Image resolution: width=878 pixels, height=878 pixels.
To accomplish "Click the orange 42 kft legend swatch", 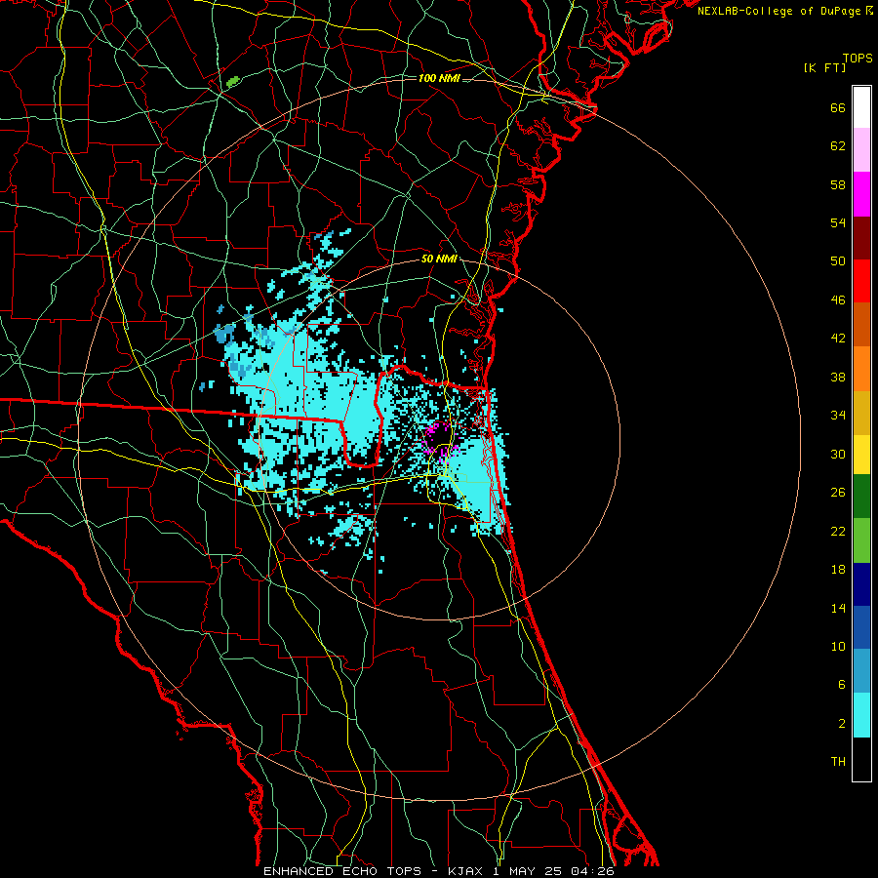I will pyautogui.click(x=861, y=369).
